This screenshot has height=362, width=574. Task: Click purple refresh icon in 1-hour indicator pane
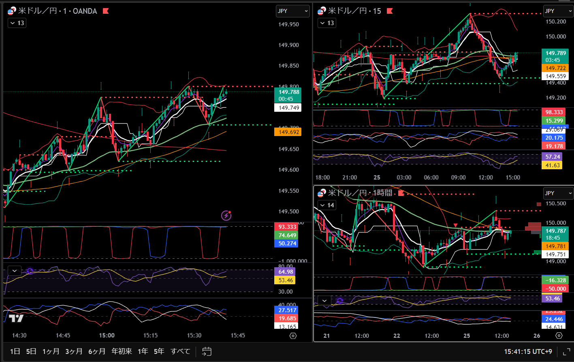339,300
